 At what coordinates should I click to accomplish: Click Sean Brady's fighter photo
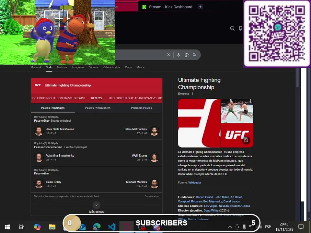pos(39,184)
